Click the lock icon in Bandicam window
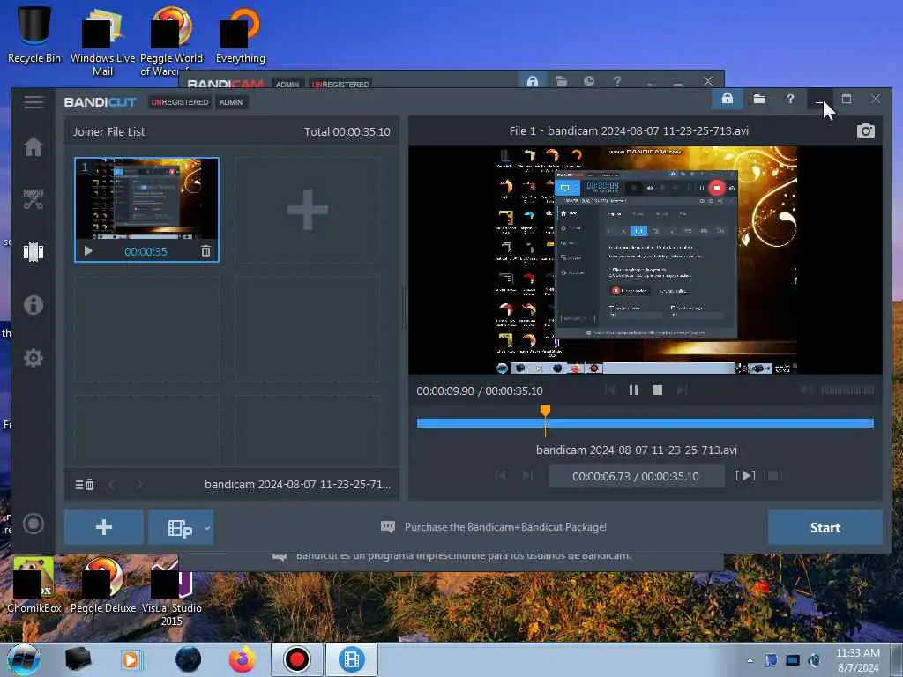The height and width of the screenshot is (677, 903). 532,81
